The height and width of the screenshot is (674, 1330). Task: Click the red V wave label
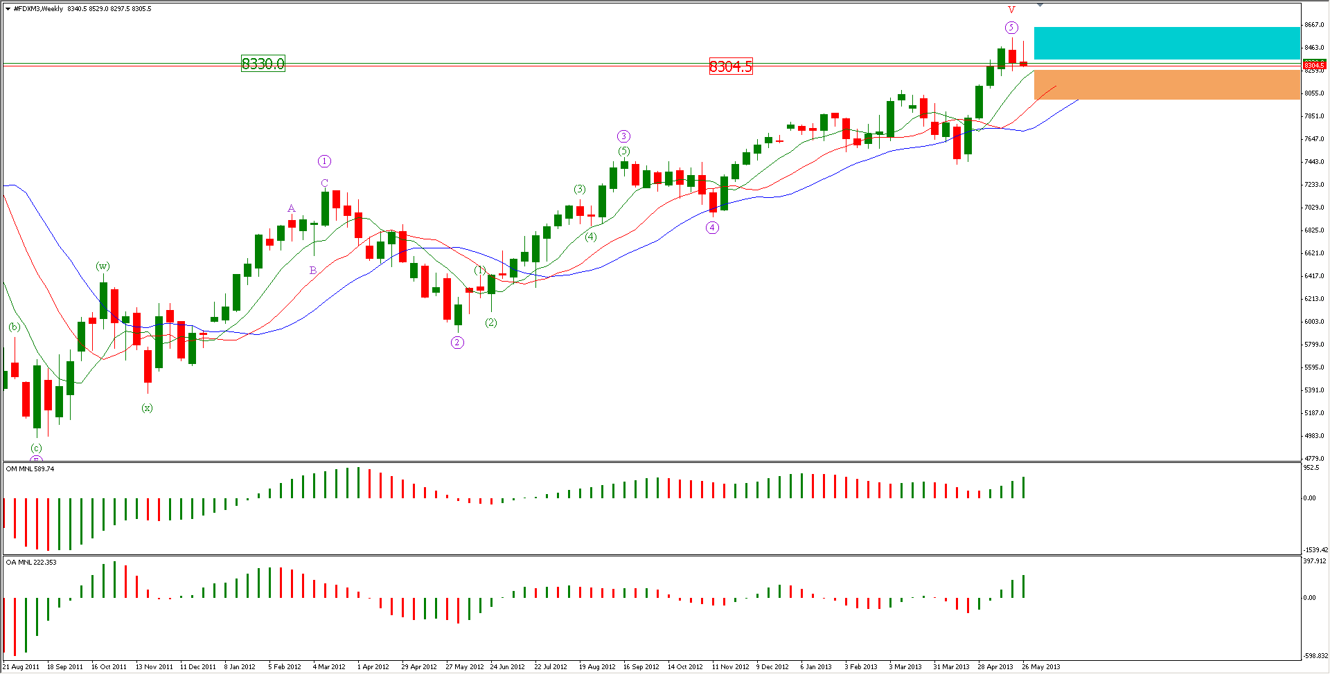pos(1011,10)
